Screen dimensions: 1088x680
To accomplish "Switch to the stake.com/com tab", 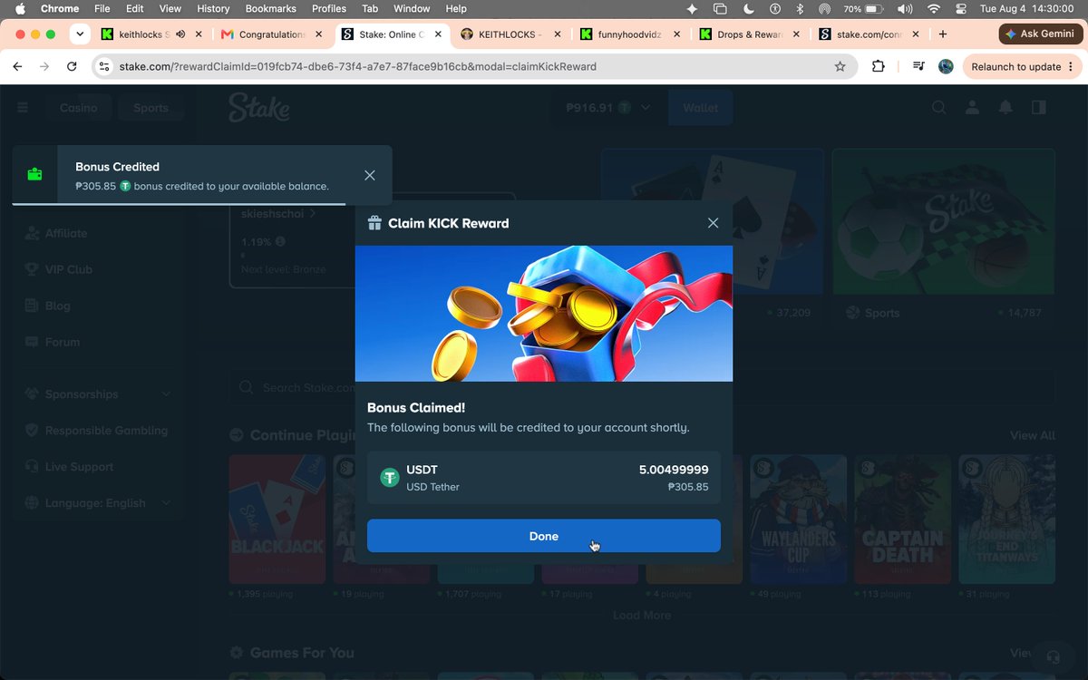I will (869, 34).
